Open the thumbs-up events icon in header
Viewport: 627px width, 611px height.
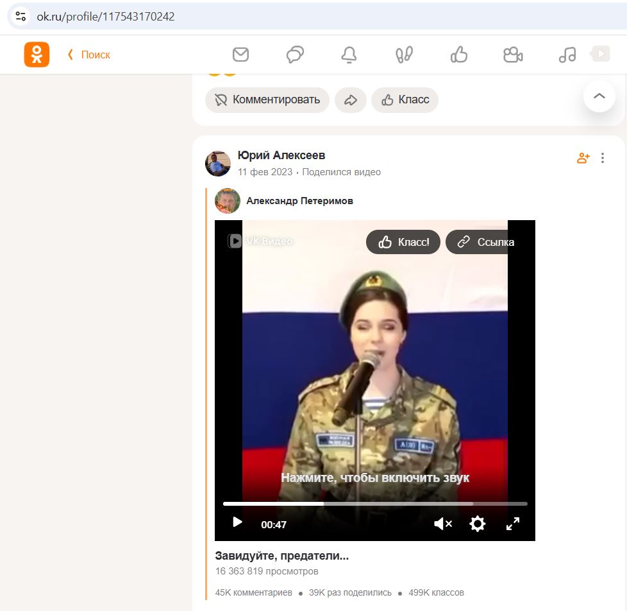(x=458, y=55)
